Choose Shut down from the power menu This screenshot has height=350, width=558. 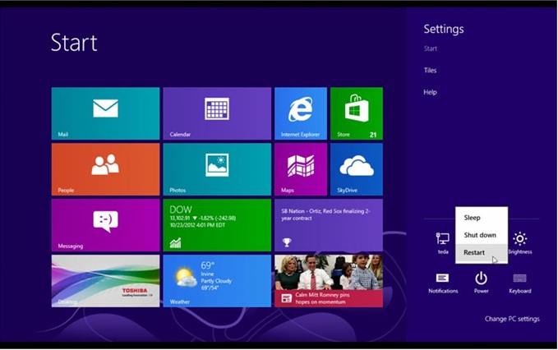click(x=482, y=235)
